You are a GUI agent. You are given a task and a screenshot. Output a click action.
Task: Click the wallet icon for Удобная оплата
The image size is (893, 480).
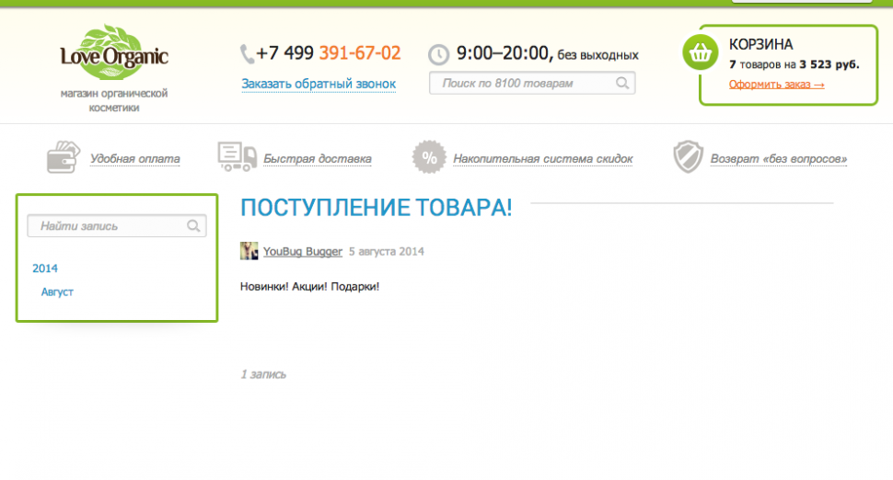click(64, 157)
